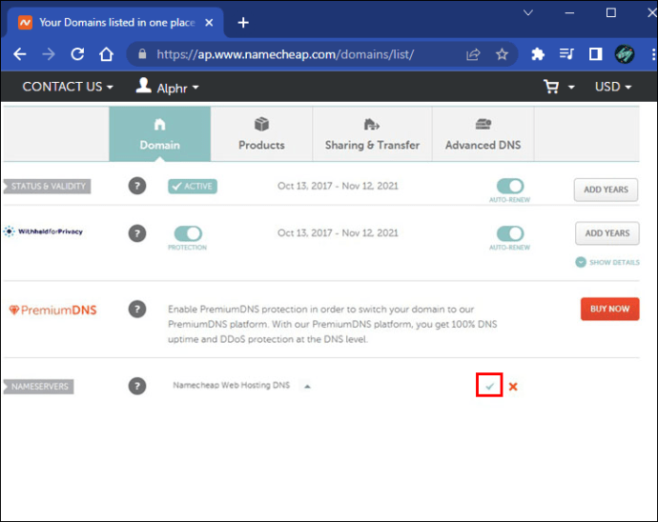Open the browser home page
This screenshot has height=522, width=658.
coord(106,54)
